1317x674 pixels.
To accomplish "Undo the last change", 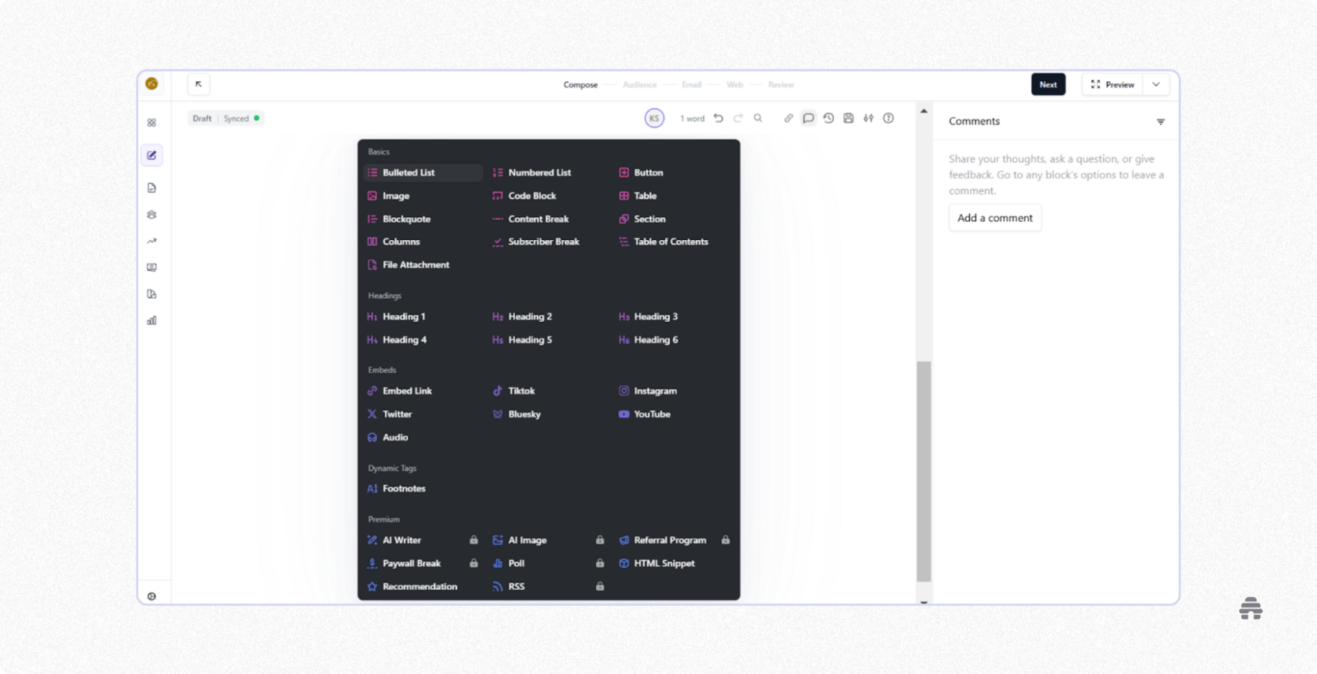I will pyautogui.click(x=718, y=118).
